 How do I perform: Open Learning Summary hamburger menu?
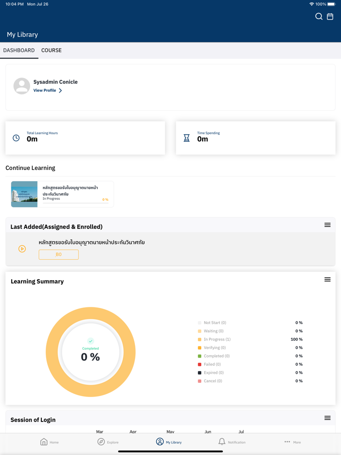327,280
